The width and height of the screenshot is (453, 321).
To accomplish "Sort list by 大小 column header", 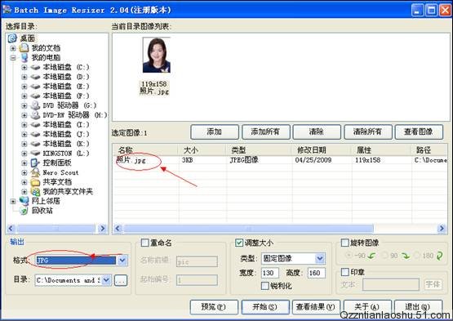I will [202, 149].
